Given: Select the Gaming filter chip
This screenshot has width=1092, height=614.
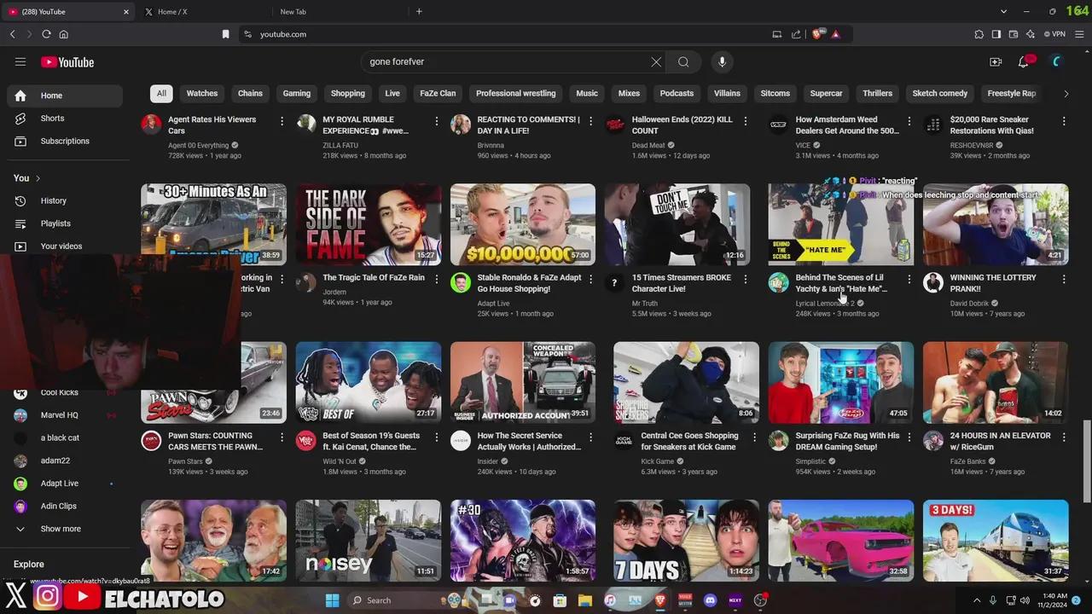Looking at the screenshot, I should 297,93.
